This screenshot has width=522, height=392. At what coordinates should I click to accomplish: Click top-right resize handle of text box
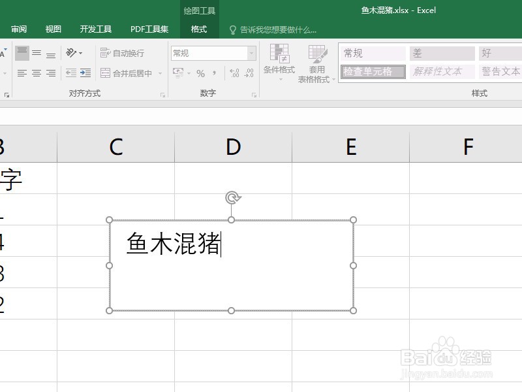coord(354,220)
